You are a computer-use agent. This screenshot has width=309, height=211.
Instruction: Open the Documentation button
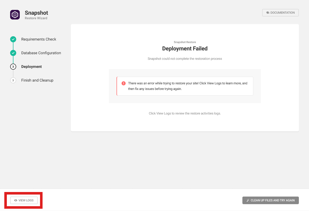(280, 13)
